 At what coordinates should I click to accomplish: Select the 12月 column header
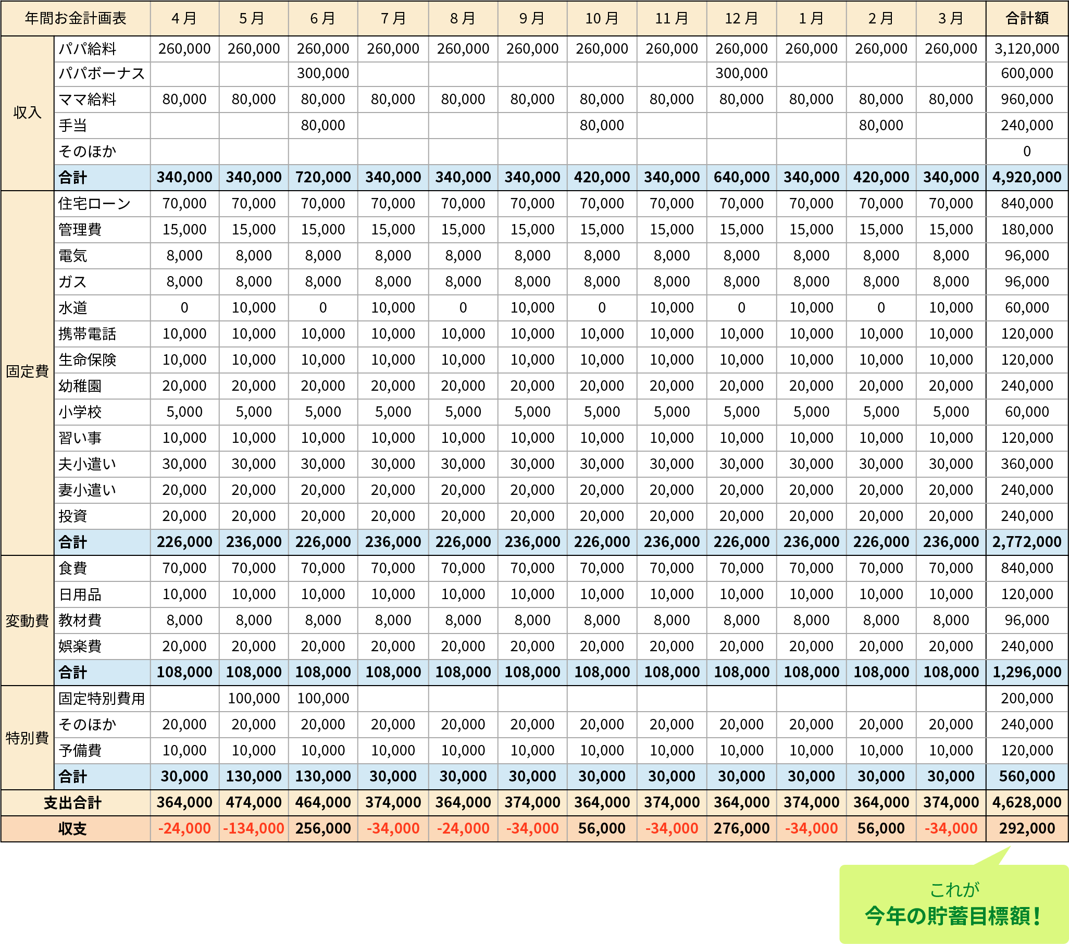[x=741, y=18]
